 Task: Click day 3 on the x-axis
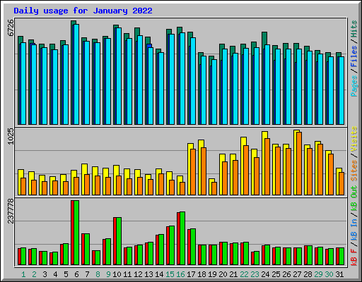(x=45, y=274)
